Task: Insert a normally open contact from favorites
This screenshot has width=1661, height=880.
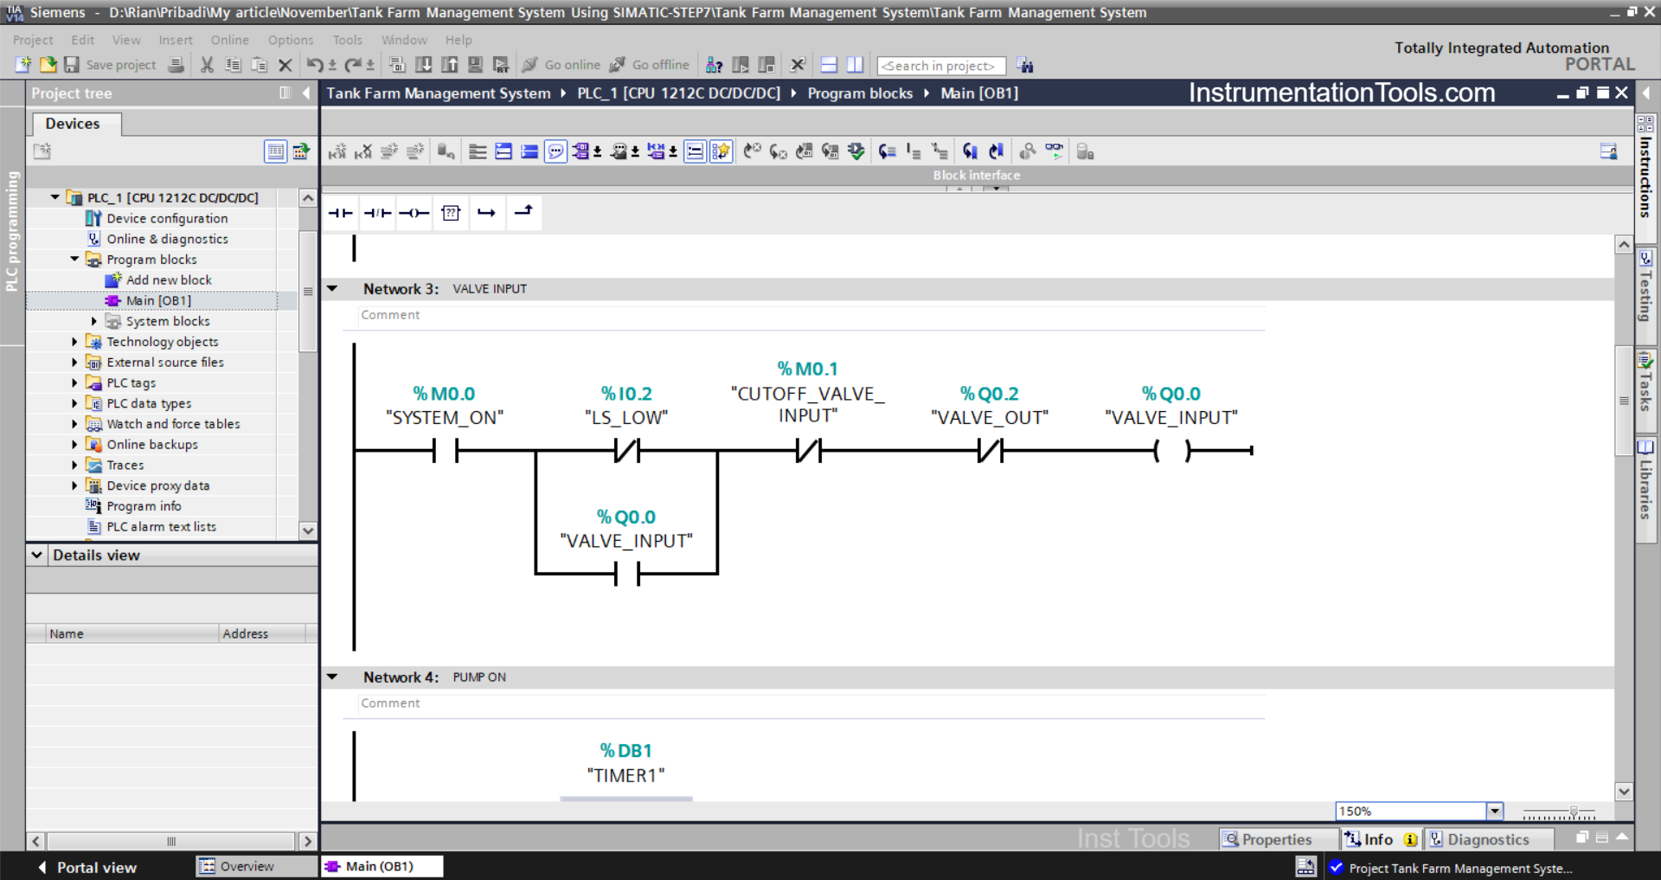Action: [340, 213]
